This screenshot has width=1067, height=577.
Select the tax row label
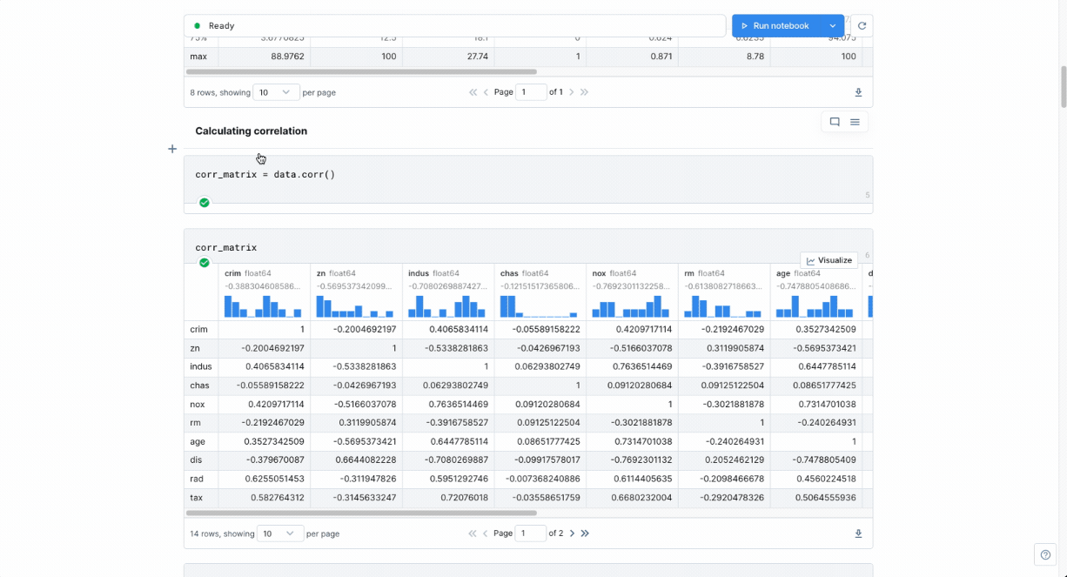(x=197, y=498)
